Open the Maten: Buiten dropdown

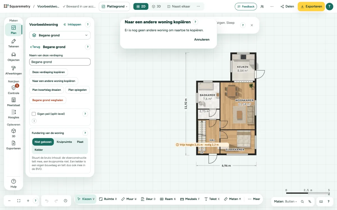click(285, 202)
